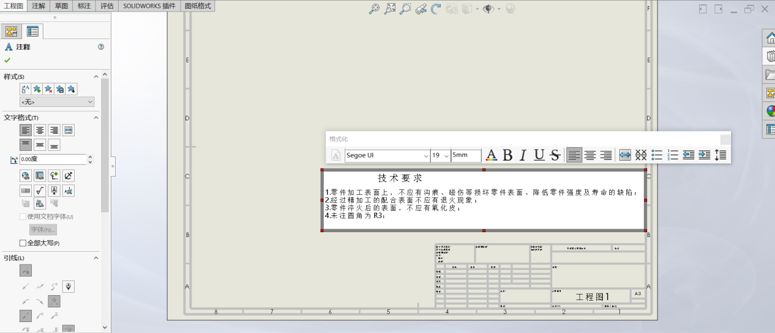
Task: Open the 标注 tab
Action: pyautogui.click(x=84, y=5)
